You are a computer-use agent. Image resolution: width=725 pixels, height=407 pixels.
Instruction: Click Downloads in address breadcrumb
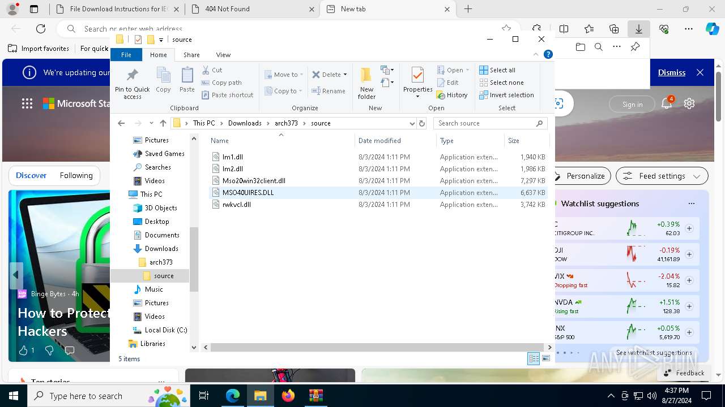(x=245, y=123)
